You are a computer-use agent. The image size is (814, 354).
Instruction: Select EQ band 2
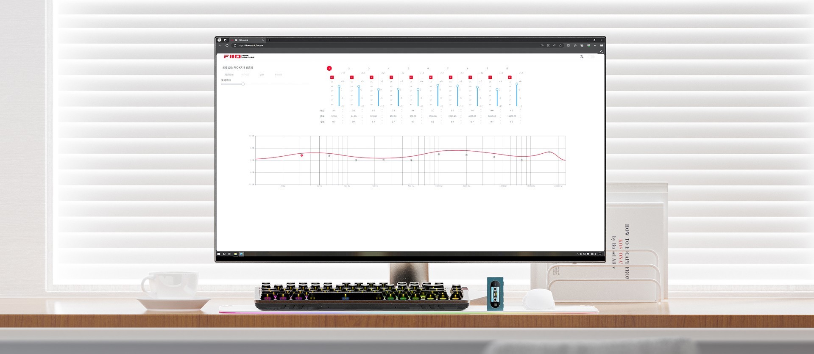pos(349,68)
